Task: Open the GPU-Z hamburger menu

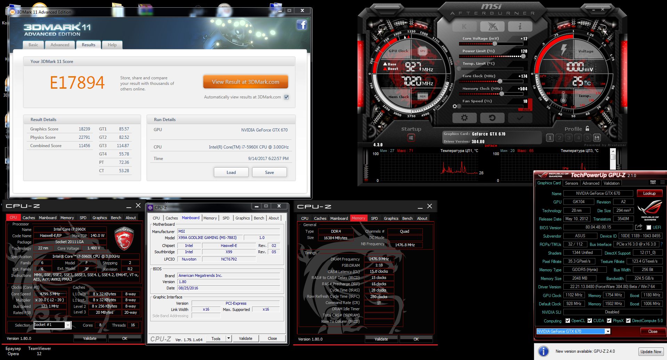Action: click(662, 182)
